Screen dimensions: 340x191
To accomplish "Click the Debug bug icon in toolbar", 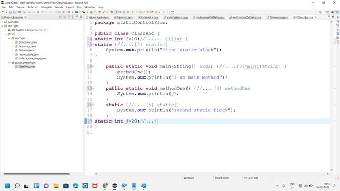I will (69, 12).
